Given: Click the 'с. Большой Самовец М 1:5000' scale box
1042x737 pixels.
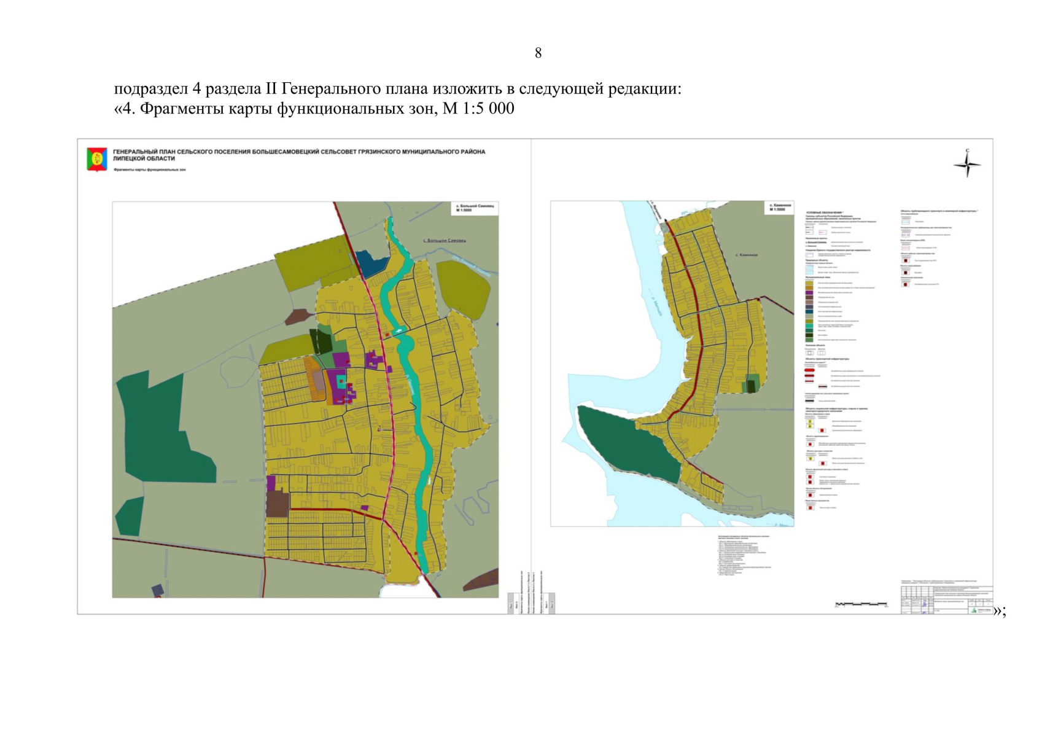Looking at the screenshot, I should (475, 208).
